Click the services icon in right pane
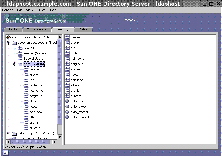This screenshot has height=158, width=222. pyautogui.click(x=67, y=80)
